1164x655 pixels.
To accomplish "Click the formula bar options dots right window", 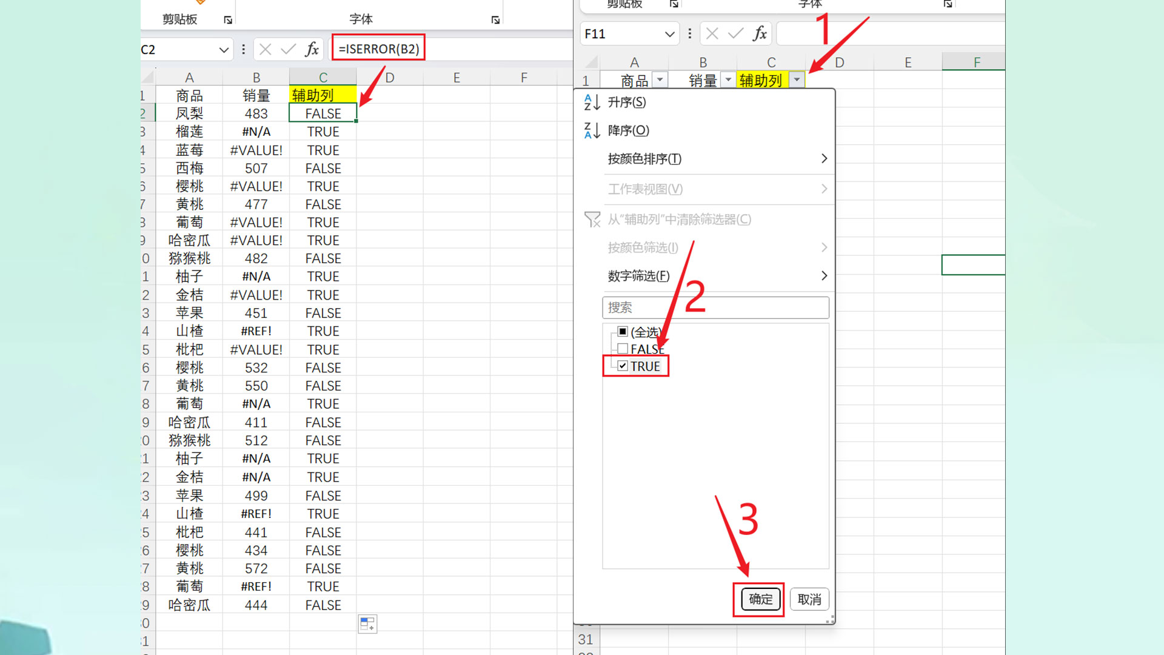I will [x=689, y=33].
